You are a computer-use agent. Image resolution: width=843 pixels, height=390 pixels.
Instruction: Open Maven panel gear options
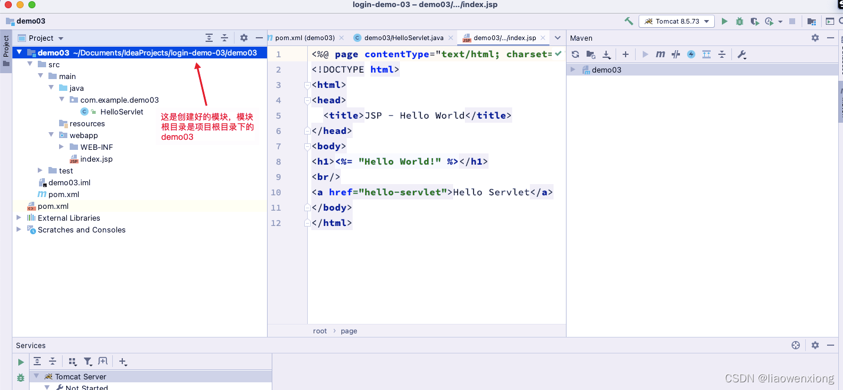point(815,38)
